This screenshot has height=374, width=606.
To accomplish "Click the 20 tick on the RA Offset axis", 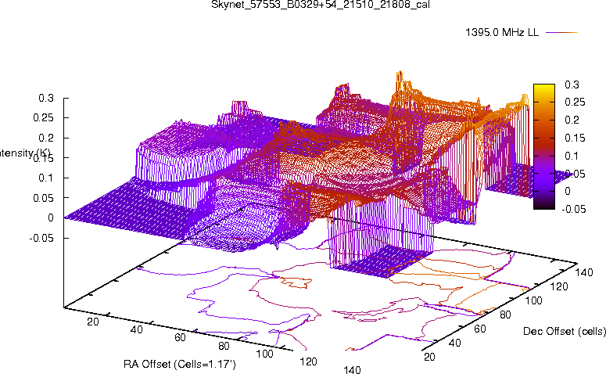I will point(93,322).
